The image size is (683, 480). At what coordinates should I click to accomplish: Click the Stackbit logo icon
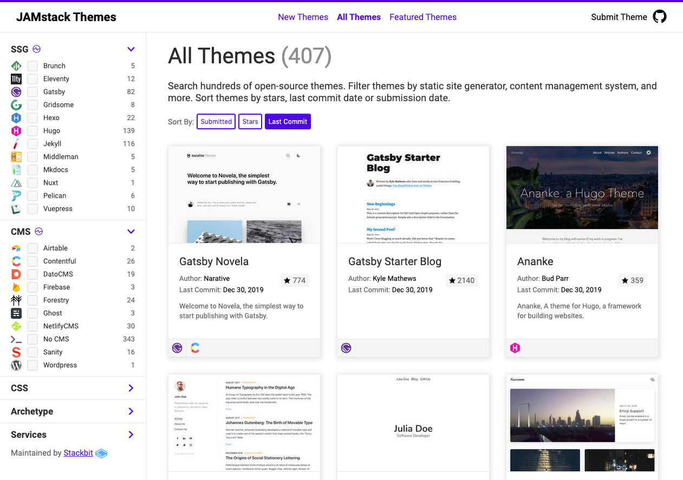point(101,453)
